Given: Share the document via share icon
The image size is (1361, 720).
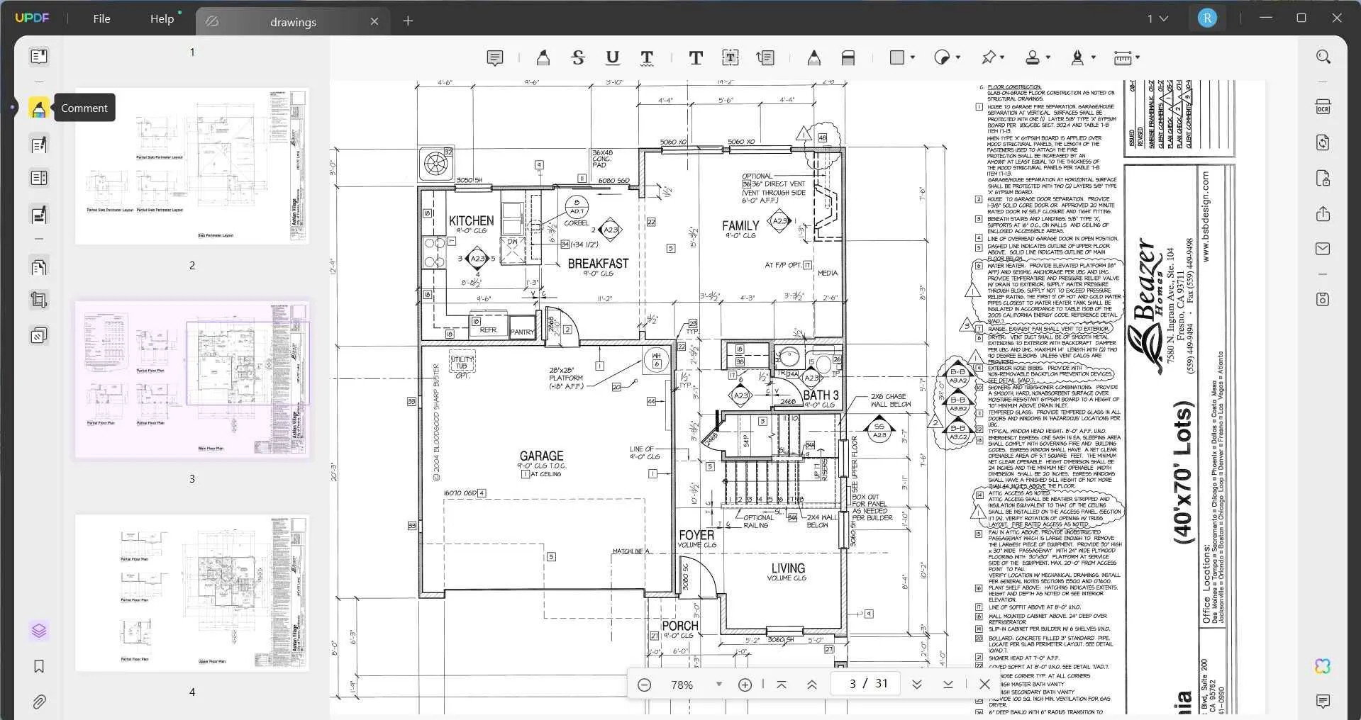Looking at the screenshot, I should pos(1323,213).
